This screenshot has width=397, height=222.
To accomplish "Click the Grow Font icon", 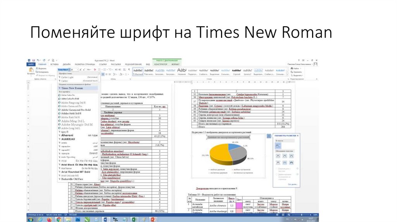I will (x=81, y=70).
